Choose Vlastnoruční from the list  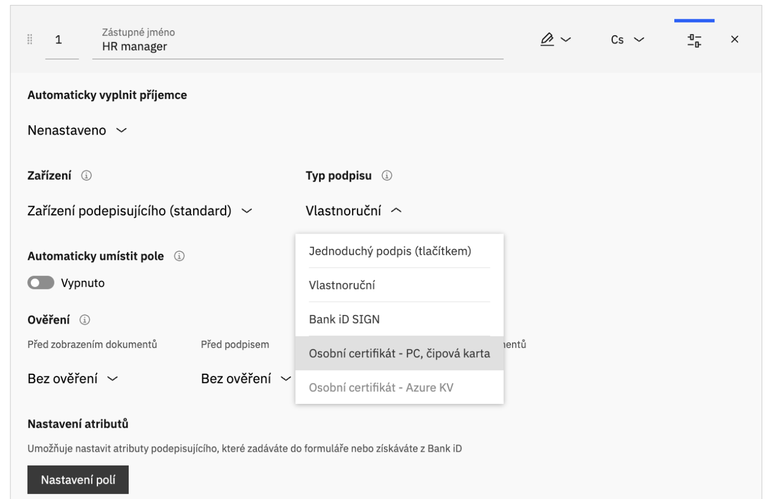click(399, 285)
